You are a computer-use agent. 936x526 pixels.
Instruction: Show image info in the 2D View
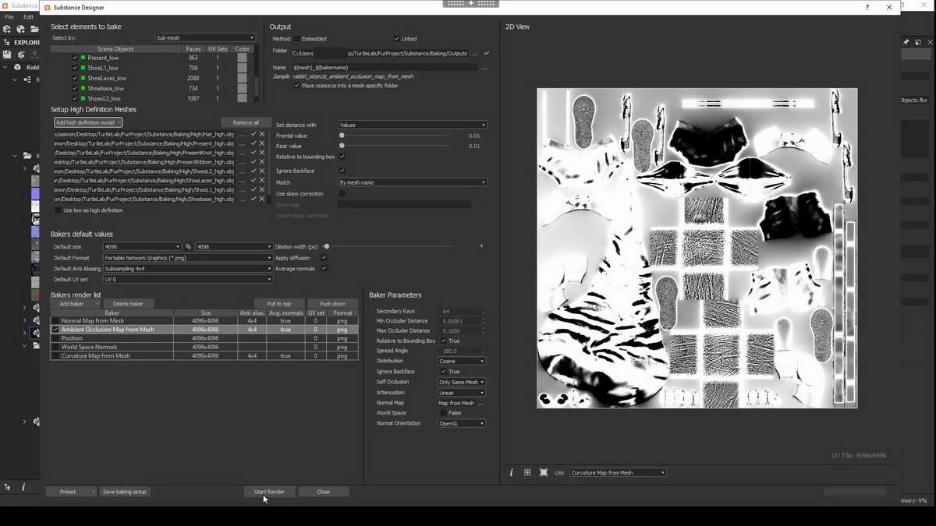512,472
